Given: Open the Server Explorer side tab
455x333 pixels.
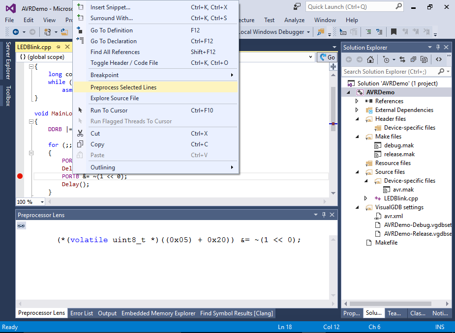Looking at the screenshot, I should [x=8, y=60].
